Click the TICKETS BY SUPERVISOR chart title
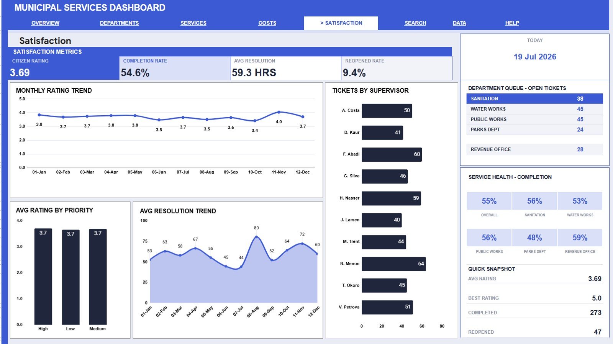Image resolution: width=613 pixels, height=344 pixels. coord(370,90)
